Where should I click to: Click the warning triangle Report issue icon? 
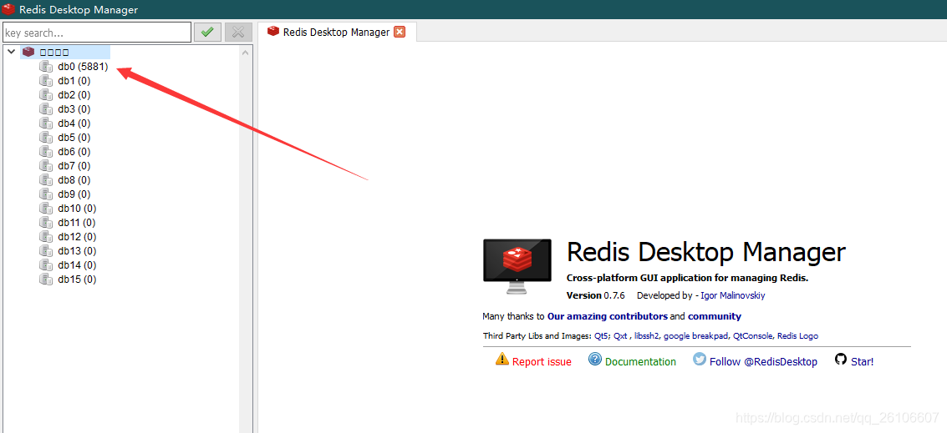coord(502,360)
